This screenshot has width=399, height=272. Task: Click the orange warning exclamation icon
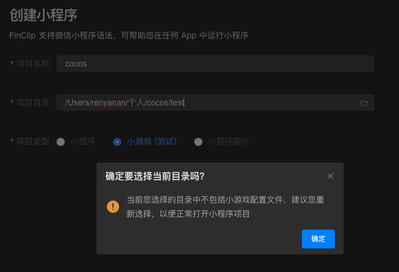click(x=113, y=206)
